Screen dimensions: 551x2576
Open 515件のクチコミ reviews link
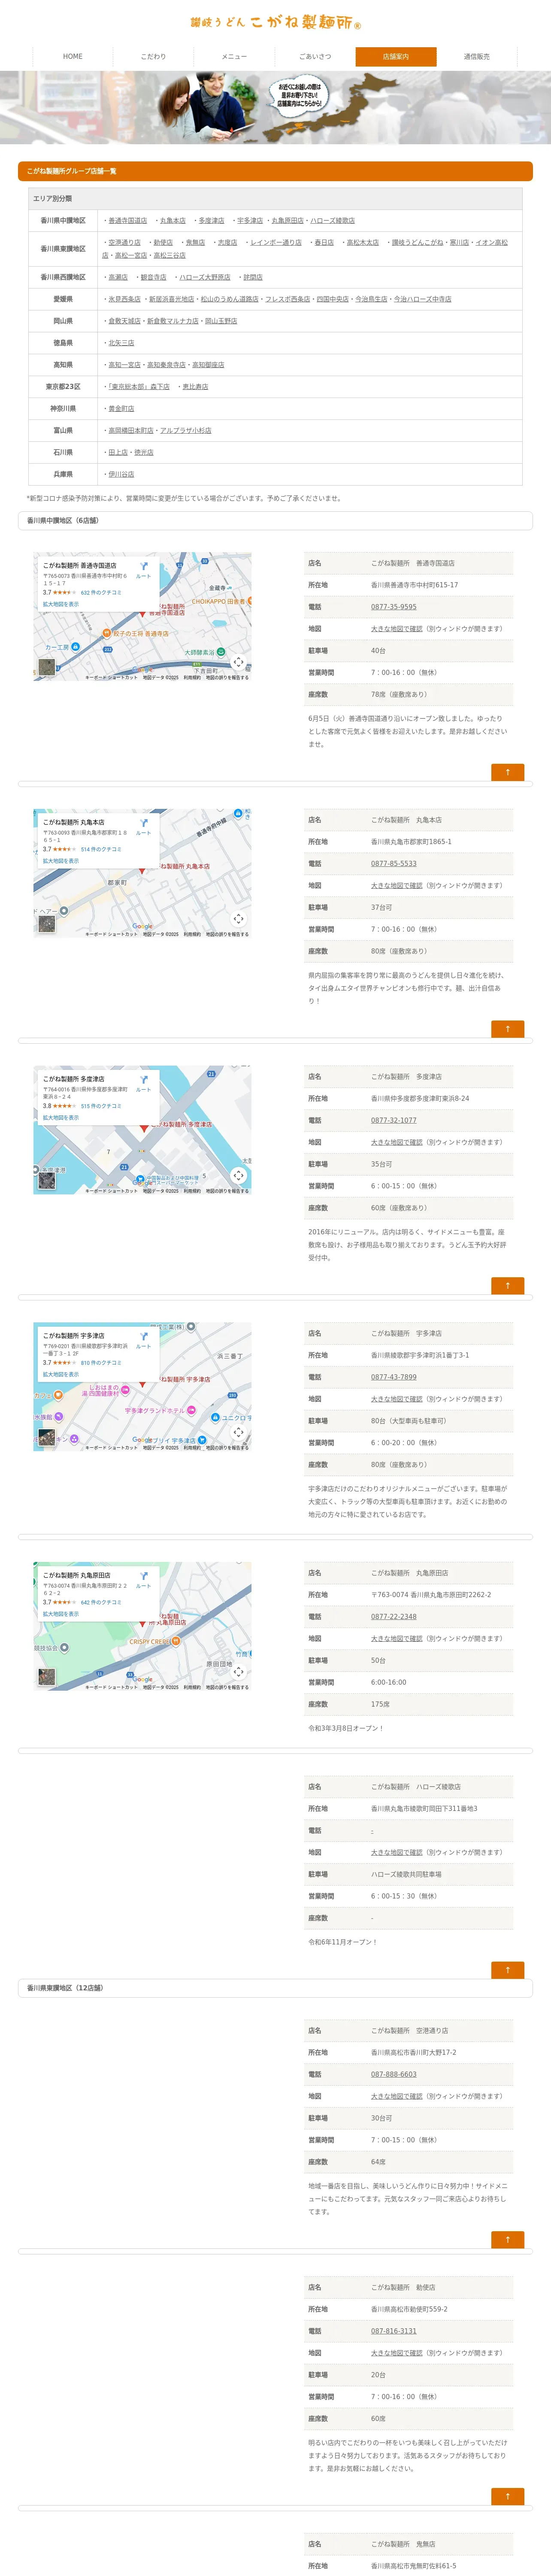pos(101,1106)
